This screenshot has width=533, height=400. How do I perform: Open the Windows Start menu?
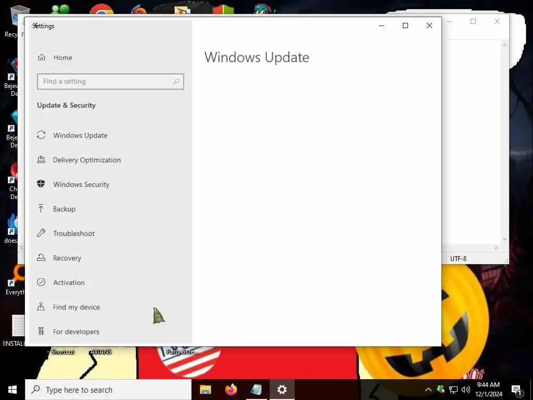tap(12, 390)
